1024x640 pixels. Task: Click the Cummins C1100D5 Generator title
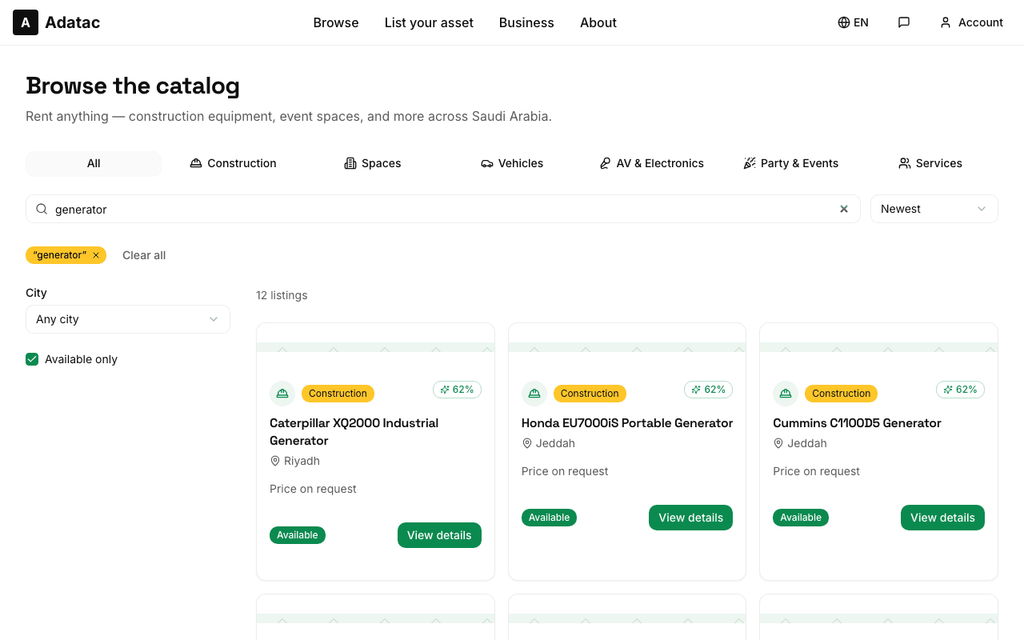pos(857,423)
